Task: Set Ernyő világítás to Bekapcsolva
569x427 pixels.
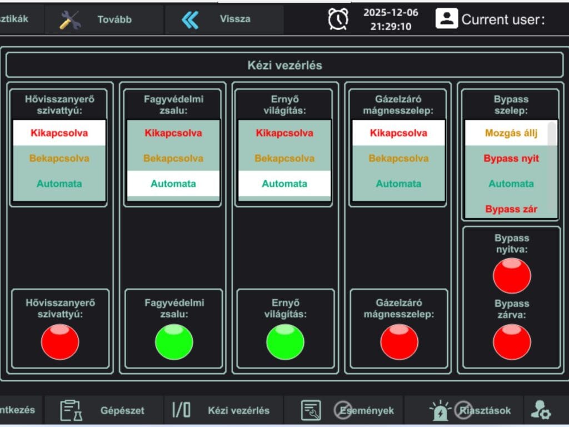Action: tap(284, 158)
